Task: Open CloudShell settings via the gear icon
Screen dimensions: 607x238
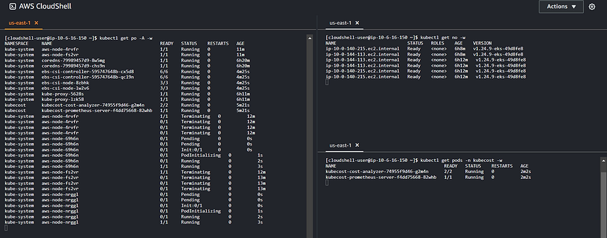Action: click(592, 7)
